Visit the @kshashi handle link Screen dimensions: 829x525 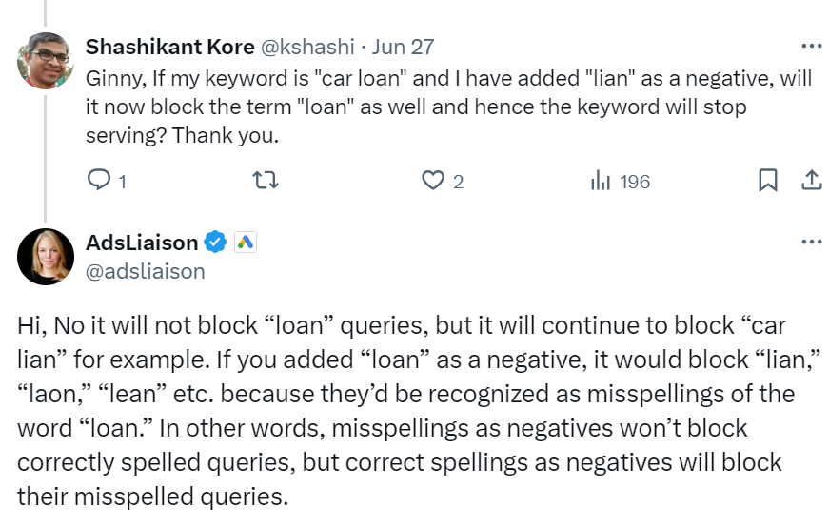coord(307,47)
